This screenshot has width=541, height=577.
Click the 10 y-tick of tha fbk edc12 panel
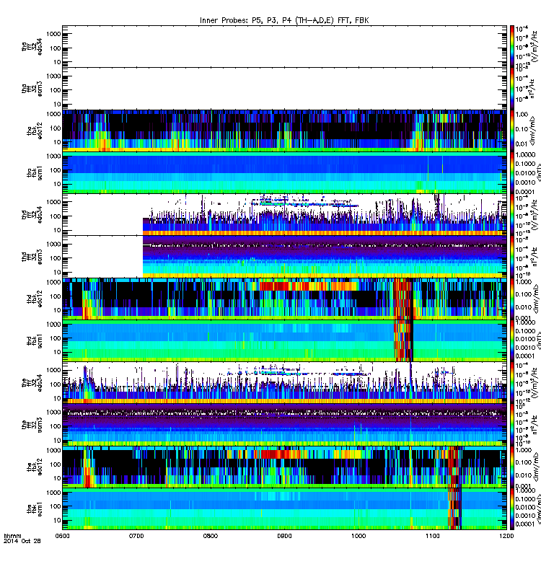click(x=57, y=141)
